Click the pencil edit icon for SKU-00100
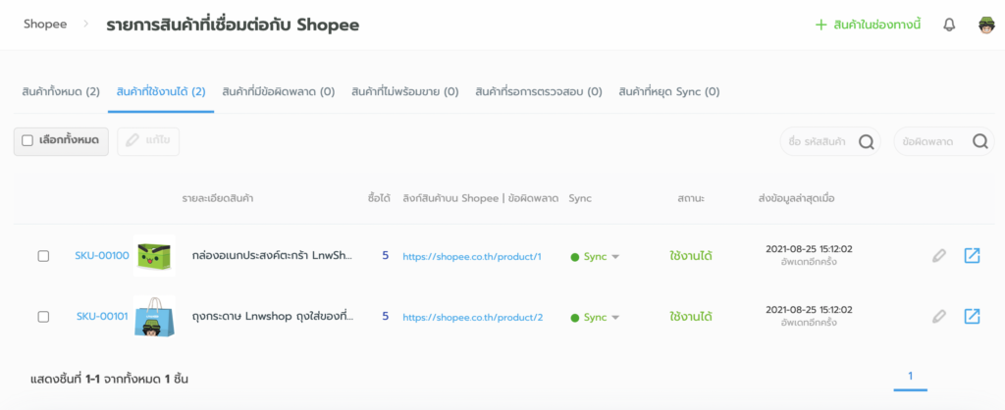Image resolution: width=1005 pixels, height=410 pixels. coord(939,256)
